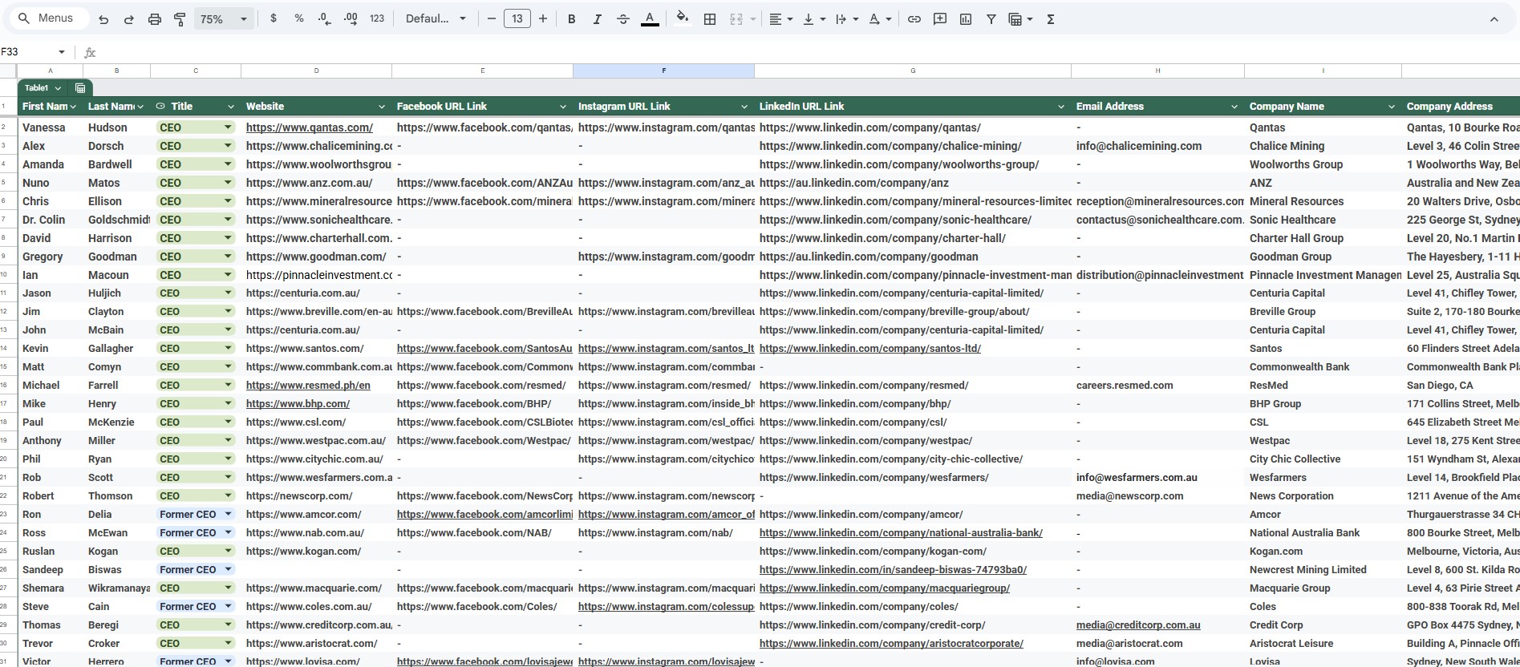
Task: Open Facebook URL Link column dropdown
Action: tap(563, 107)
